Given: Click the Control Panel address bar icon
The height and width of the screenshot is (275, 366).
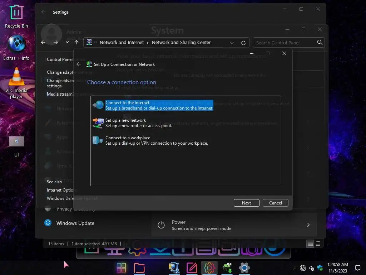Looking at the screenshot, I should [x=89, y=42].
